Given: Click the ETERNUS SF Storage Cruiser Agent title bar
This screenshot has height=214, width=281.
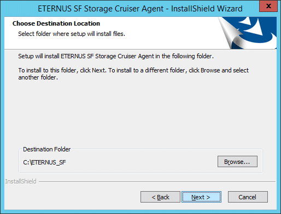Looking at the screenshot, I should (x=140, y=9).
